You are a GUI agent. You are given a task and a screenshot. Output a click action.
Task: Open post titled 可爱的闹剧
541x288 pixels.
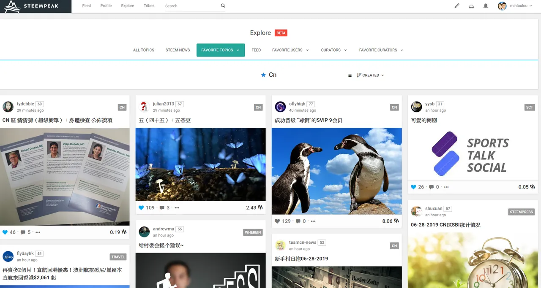pyautogui.click(x=424, y=120)
